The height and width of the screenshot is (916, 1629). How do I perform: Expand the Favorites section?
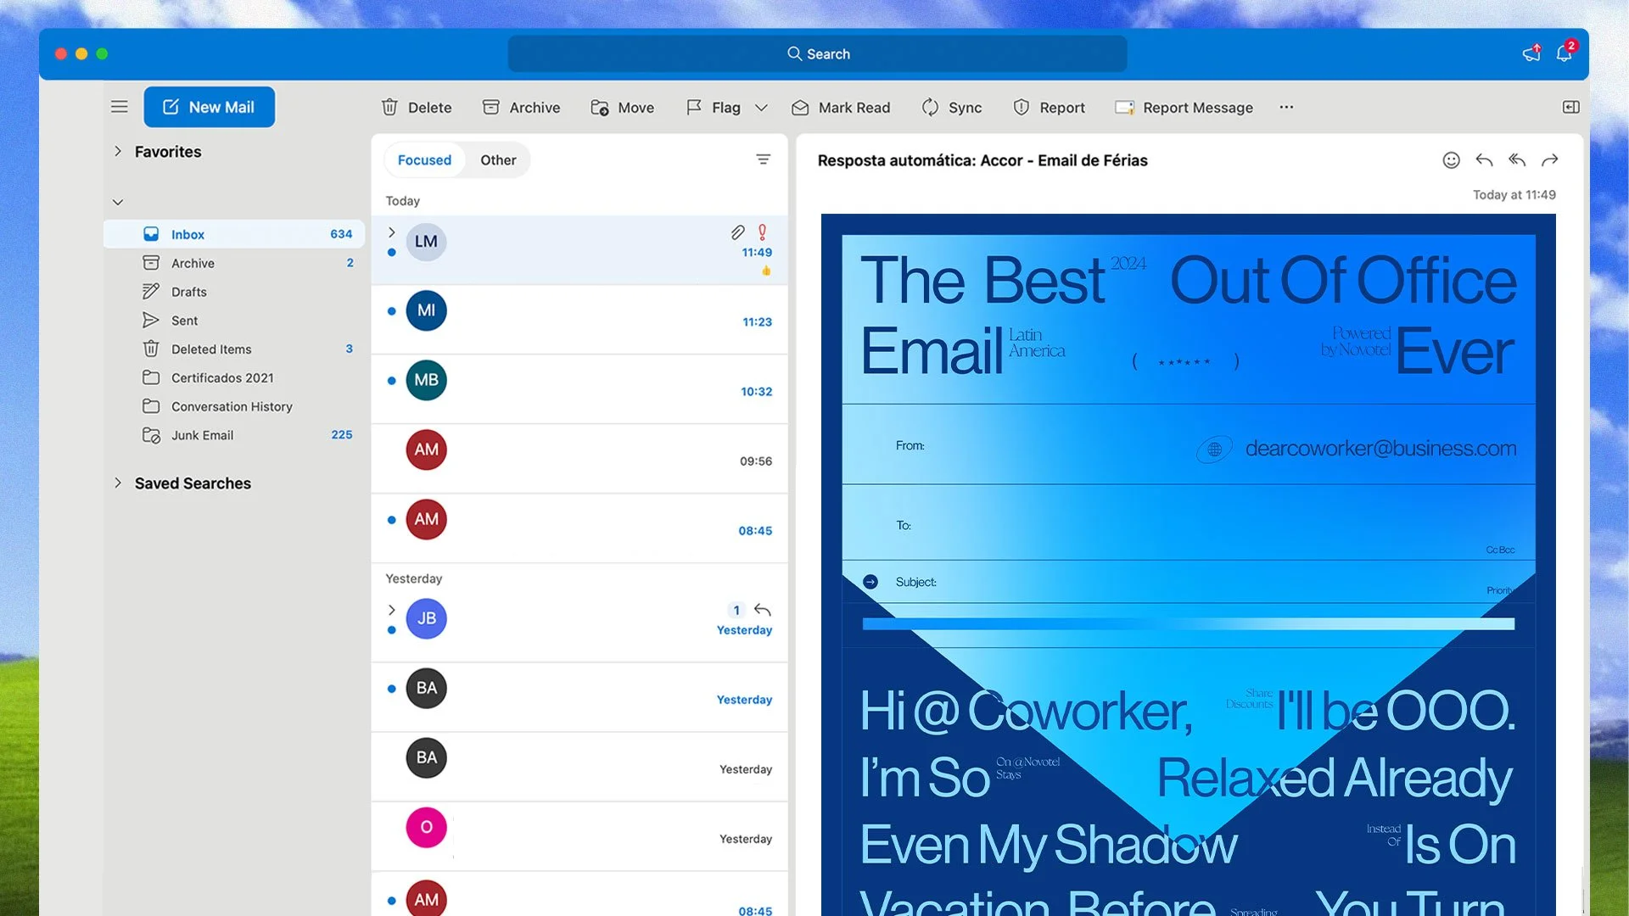[118, 151]
